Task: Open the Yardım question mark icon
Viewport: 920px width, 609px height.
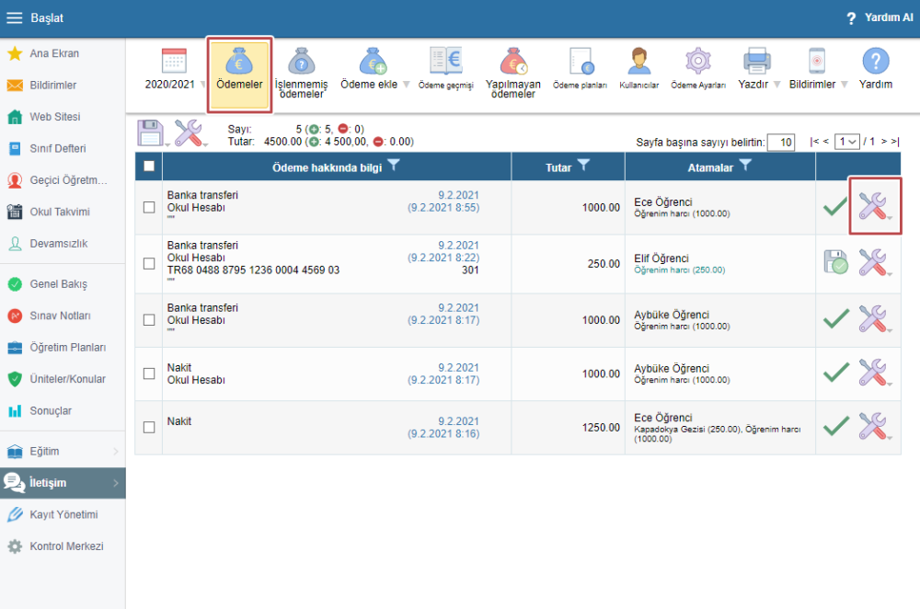Action: coord(876,61)
